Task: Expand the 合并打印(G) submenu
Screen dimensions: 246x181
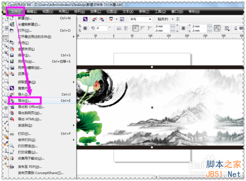Action: coord(42,140)
